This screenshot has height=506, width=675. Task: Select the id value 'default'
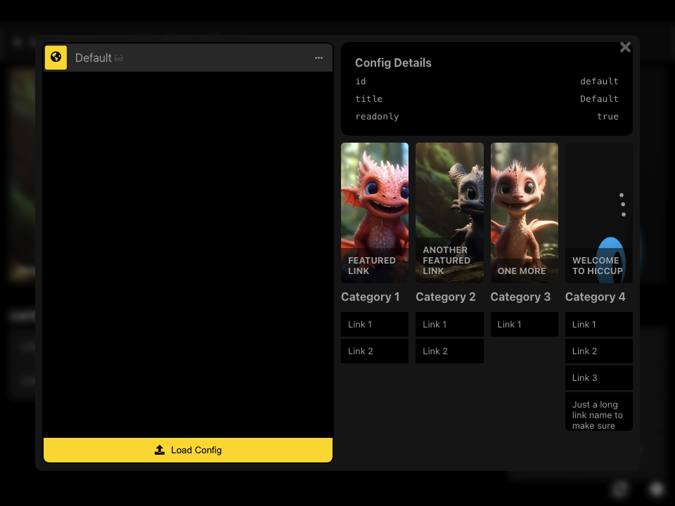(599, 82)
